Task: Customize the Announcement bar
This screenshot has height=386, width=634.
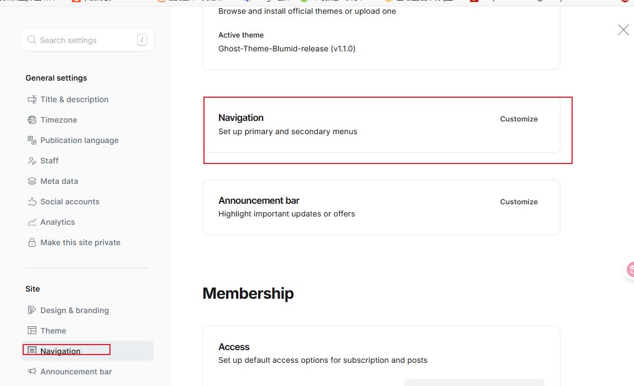Action: pos(518,202)
